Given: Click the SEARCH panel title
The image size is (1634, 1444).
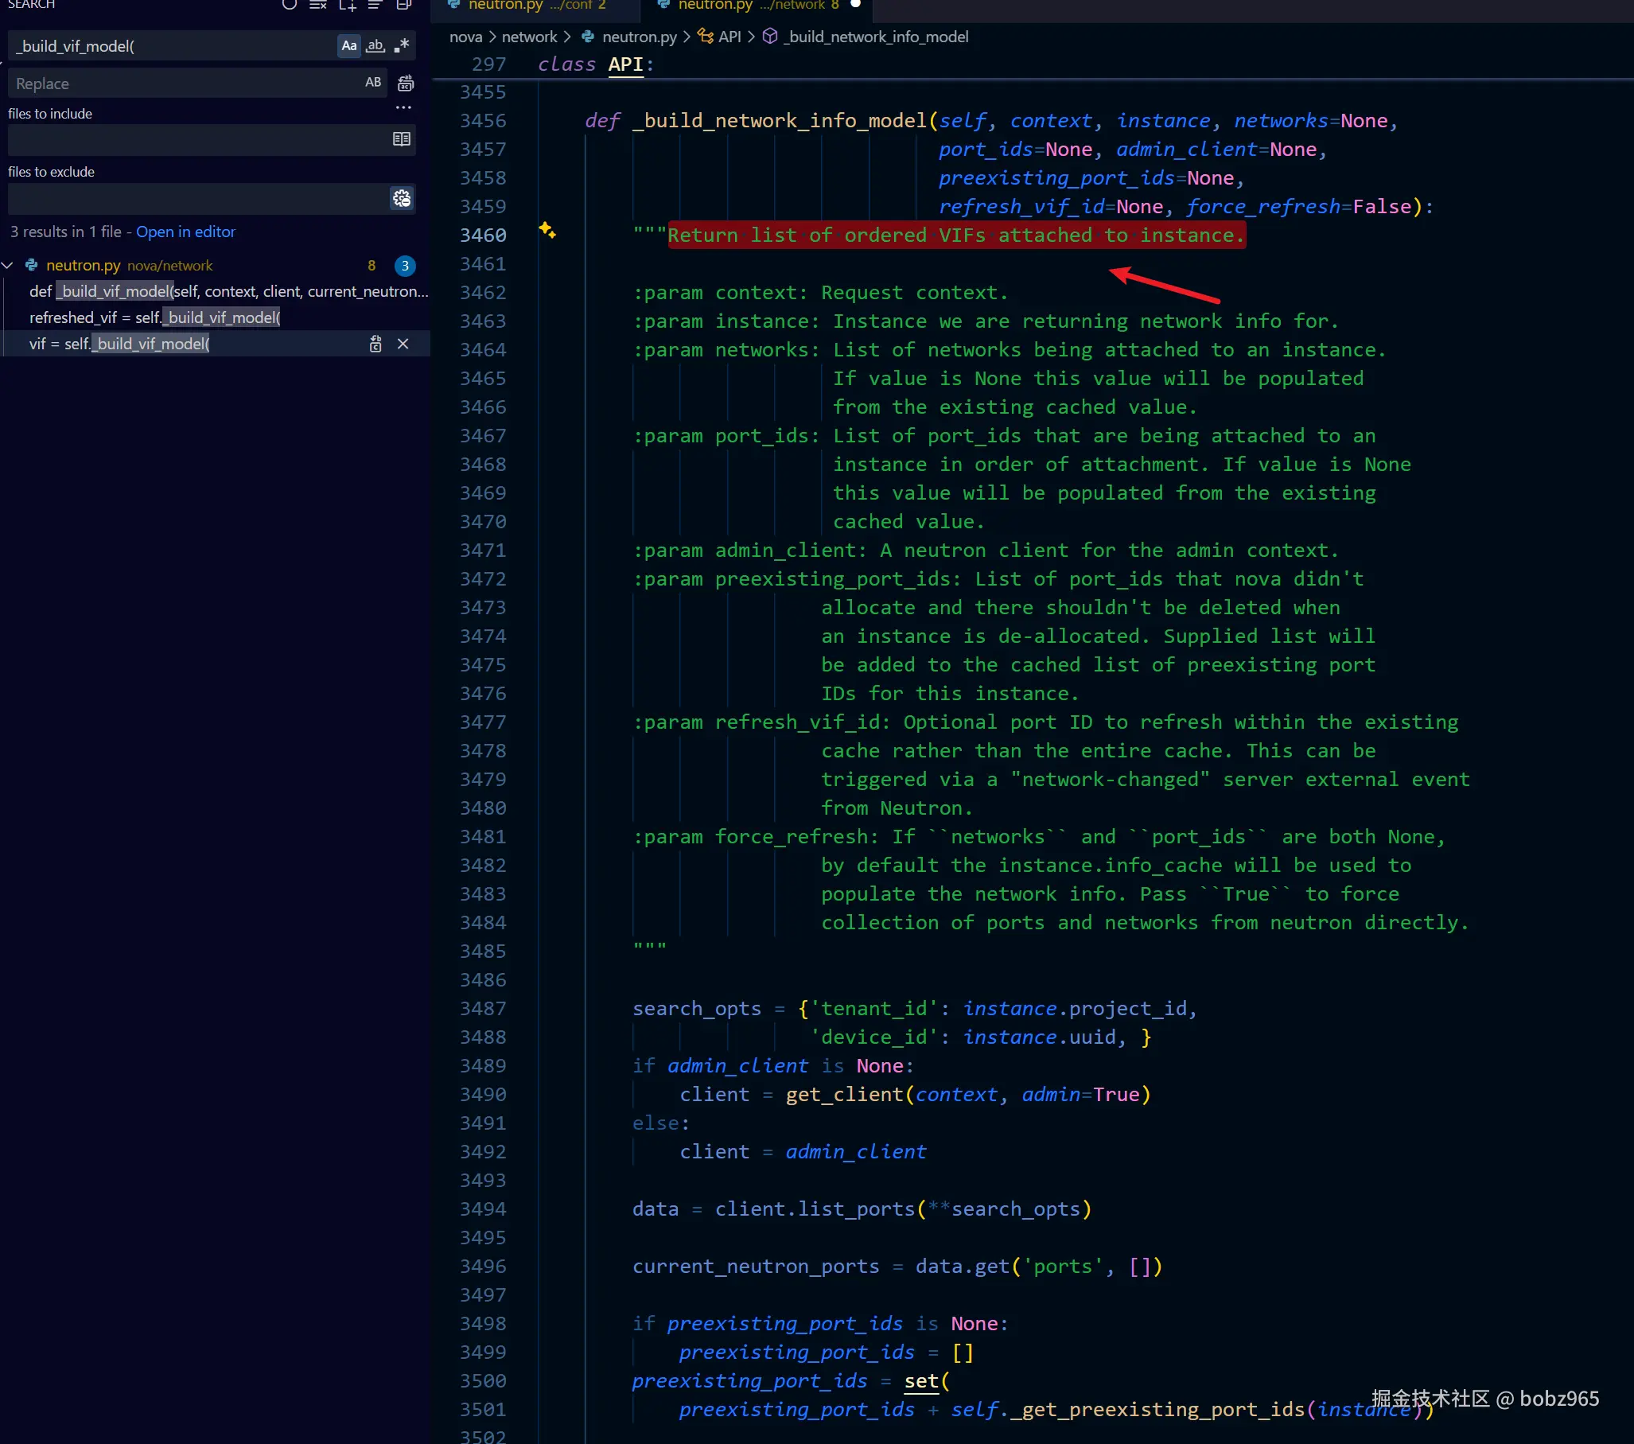Looking at the screenshot, I should [x=31, y=5].
